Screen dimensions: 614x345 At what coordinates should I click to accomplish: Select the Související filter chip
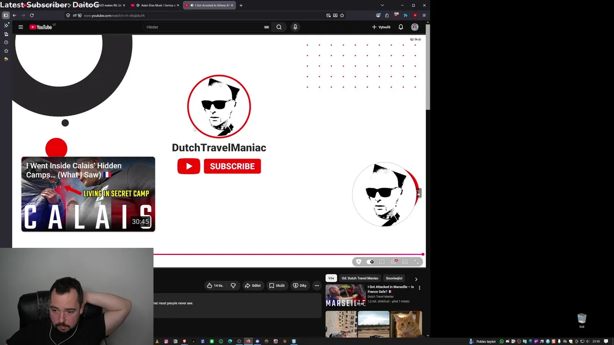tap(394, 278)
